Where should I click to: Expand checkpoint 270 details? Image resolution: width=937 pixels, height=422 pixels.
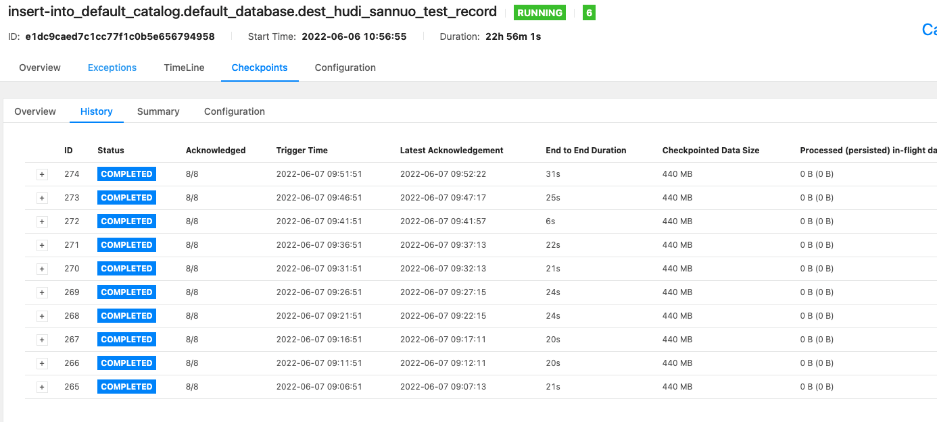pyautogui.click(x=42, y=268)
